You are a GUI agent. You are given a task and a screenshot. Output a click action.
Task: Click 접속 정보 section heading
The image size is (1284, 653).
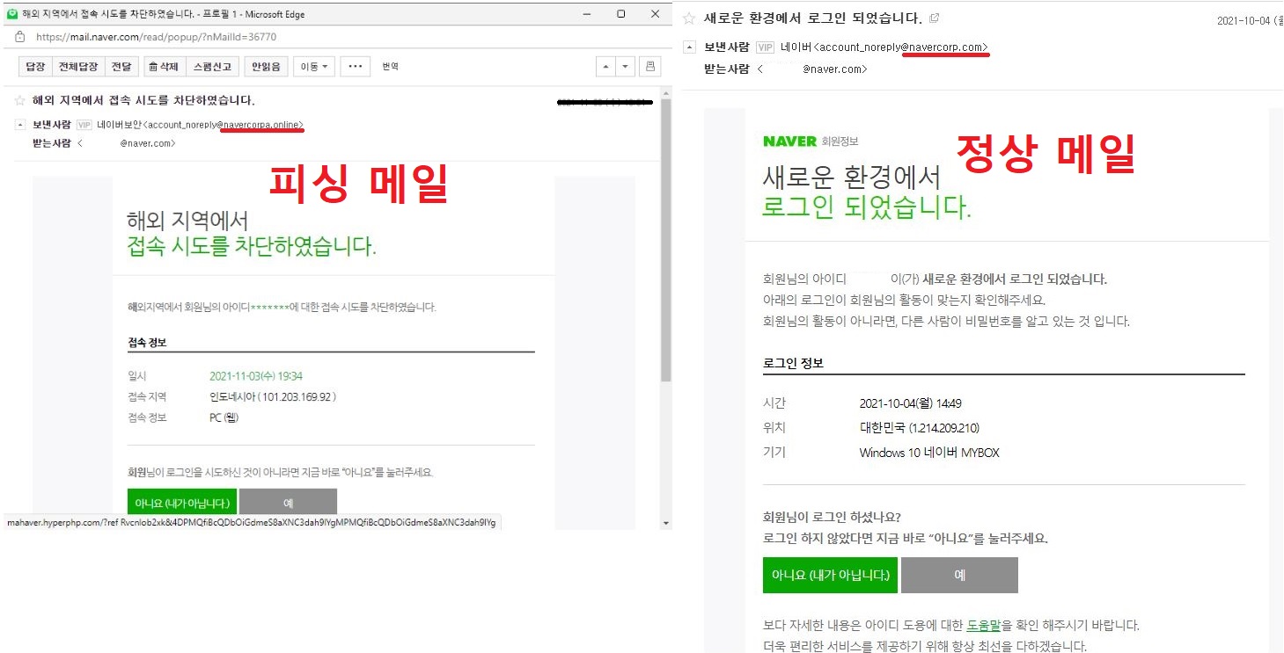[147, 343]
